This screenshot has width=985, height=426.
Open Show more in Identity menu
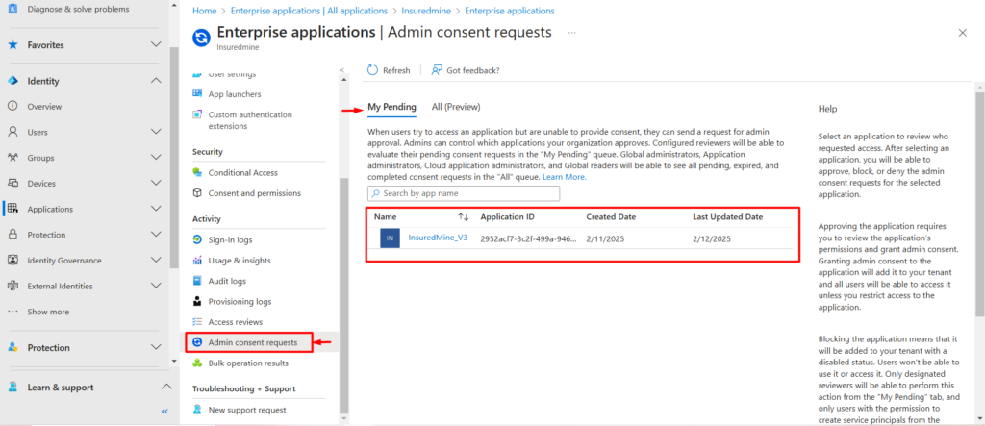click(x=48, y=312)
